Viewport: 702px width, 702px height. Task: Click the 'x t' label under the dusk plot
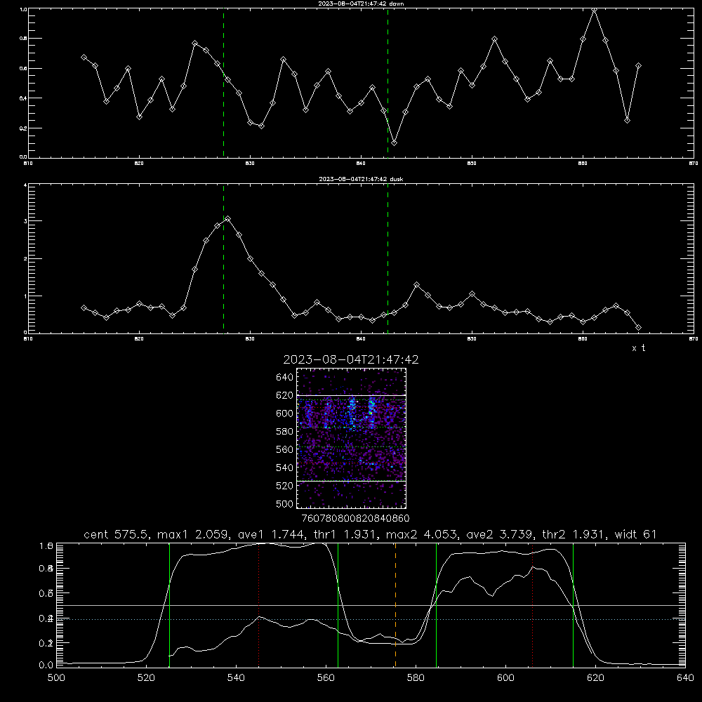(638, 348)
